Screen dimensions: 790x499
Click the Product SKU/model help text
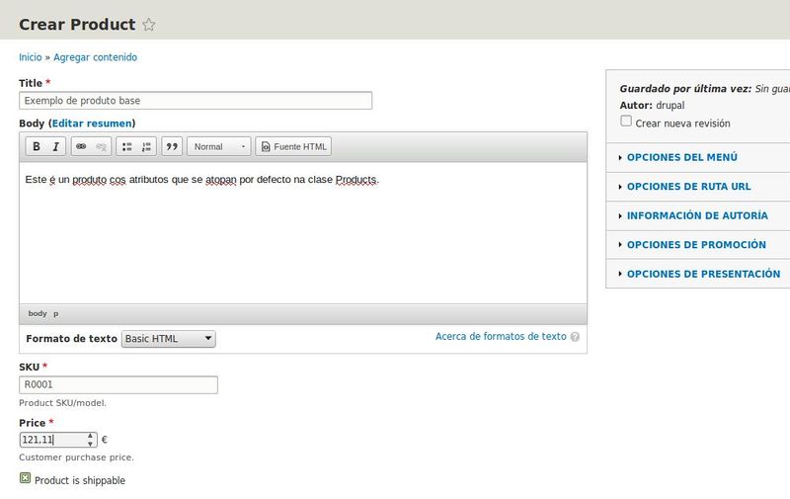62,403
